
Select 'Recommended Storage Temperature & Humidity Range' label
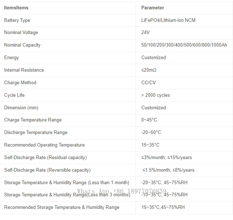(62, 207)
